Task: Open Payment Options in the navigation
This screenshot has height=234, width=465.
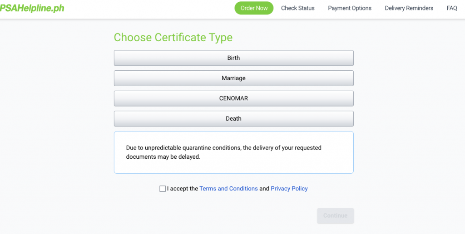Action: [350, 8]
